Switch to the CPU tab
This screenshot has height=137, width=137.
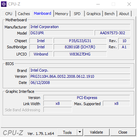(x=9, y=14)
